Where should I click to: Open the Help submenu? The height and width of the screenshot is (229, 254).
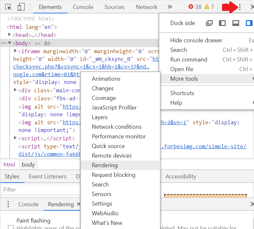(x=207, y=103)
